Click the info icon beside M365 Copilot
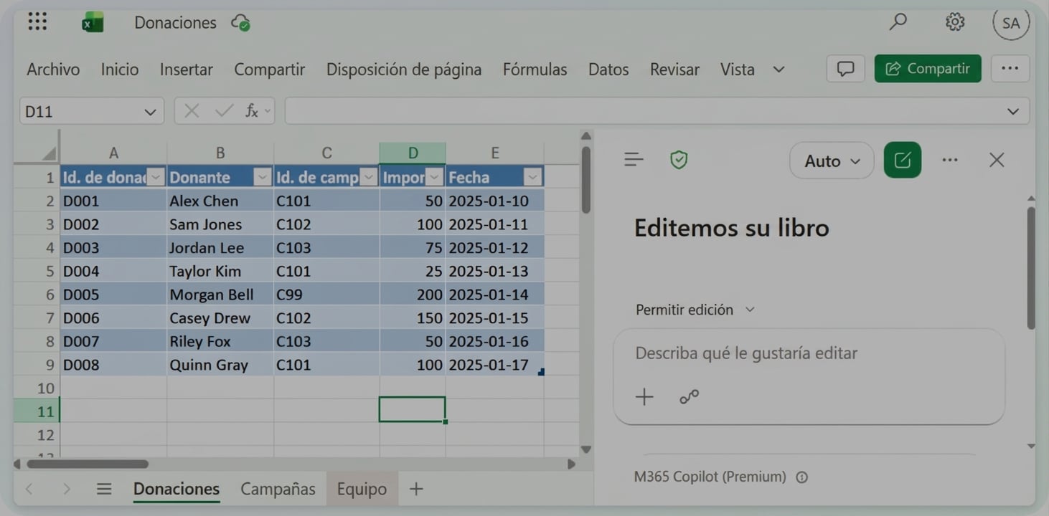The height and width of the screenshot is (516, 1049). pos(802,477)
